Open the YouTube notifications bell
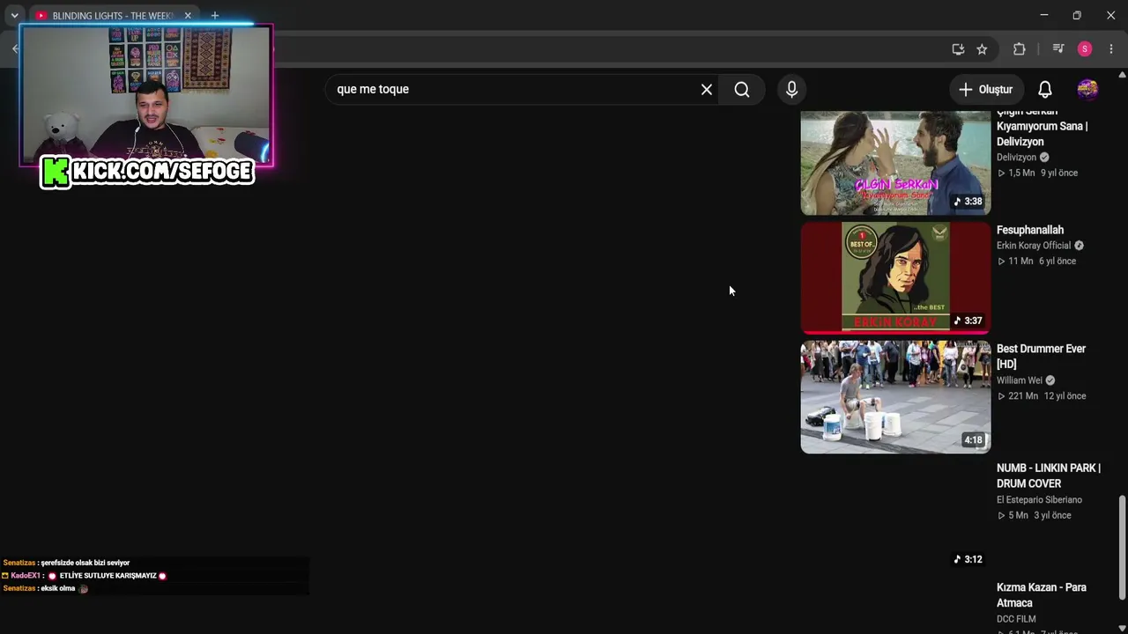The width and height of the screenshot is (1128, 634). (1044, 89)
